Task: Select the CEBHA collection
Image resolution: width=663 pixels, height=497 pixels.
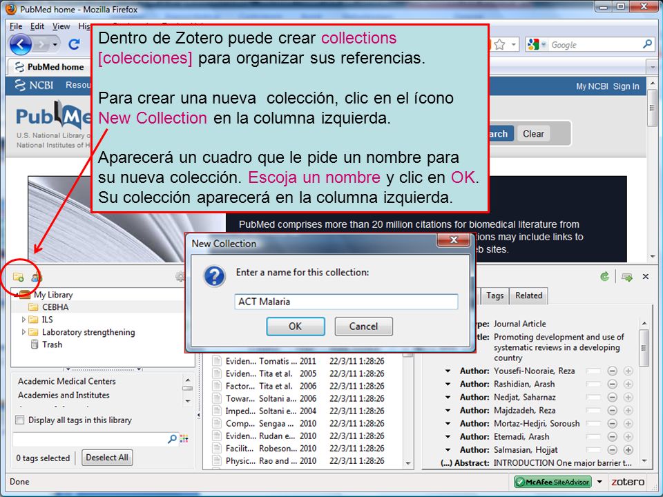Action: coord(55,307)
